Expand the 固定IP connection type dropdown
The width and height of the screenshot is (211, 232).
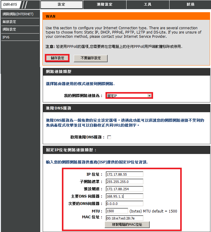pyautogui.click(x=129, y=96)
